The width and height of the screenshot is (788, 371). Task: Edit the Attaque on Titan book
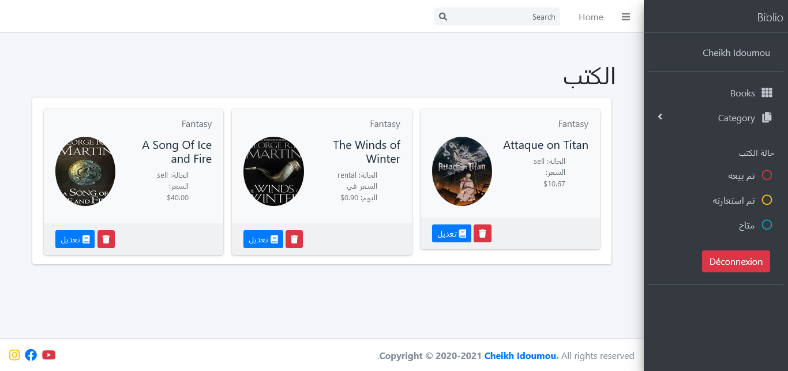click(x=452, y=234)
